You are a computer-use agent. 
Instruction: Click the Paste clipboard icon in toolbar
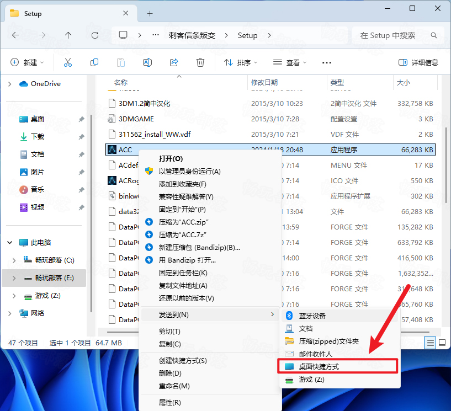(x=121, y=62)
